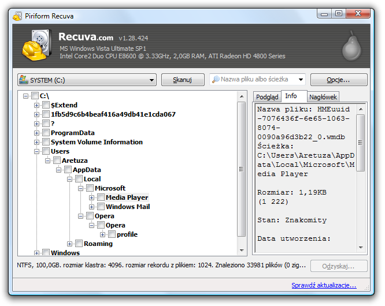Tick the ProgramData checkbox
Screen dimensions: 385x306
point(46,133)
